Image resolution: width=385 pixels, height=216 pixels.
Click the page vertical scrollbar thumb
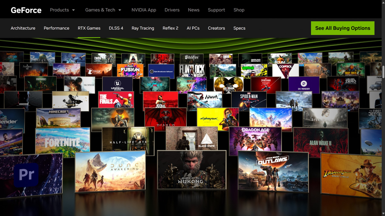pyautogui.click(x=383, y=72)
